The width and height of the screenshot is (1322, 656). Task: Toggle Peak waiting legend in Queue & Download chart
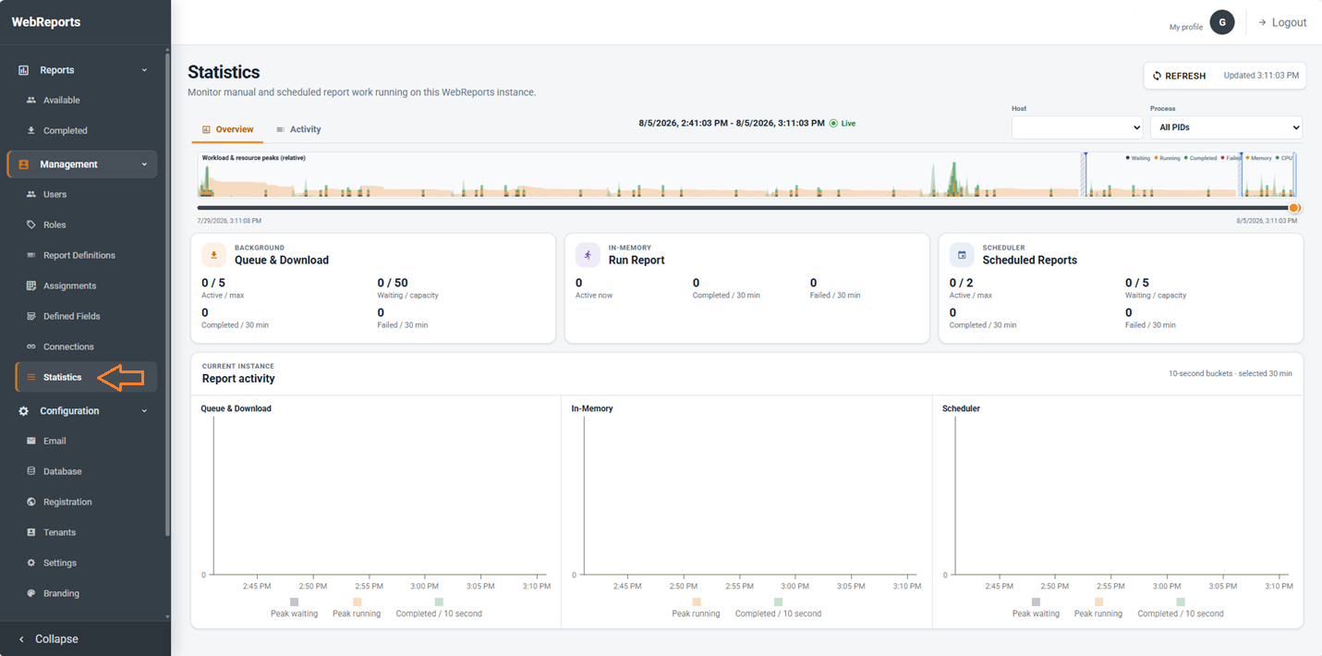click(294, 607)
